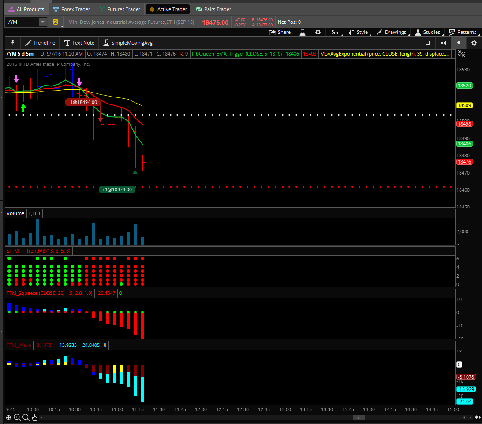Select the Active Trader tab

(168, 9)
